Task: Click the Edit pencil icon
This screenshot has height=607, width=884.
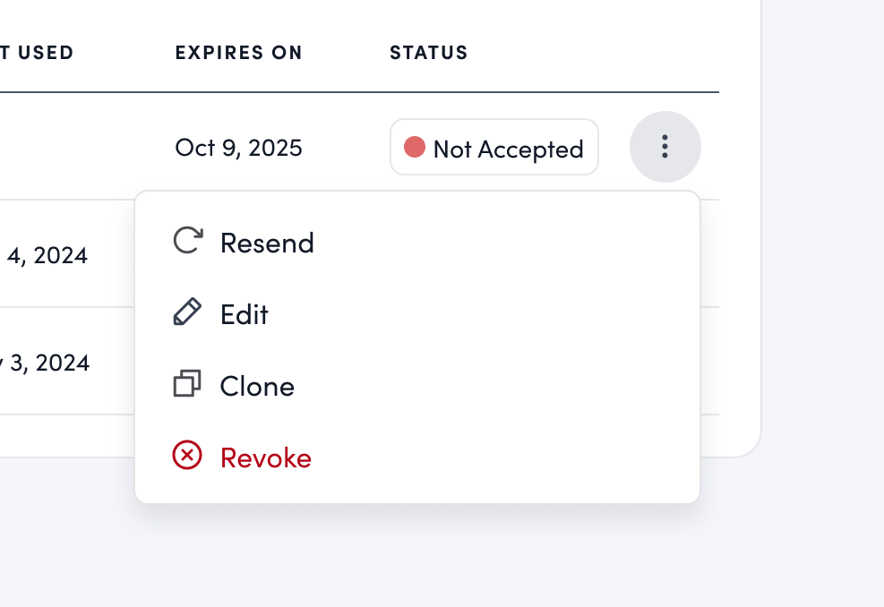Action: (187, 313)
